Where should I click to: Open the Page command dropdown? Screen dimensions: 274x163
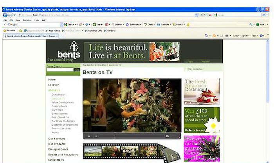(236, 36)
